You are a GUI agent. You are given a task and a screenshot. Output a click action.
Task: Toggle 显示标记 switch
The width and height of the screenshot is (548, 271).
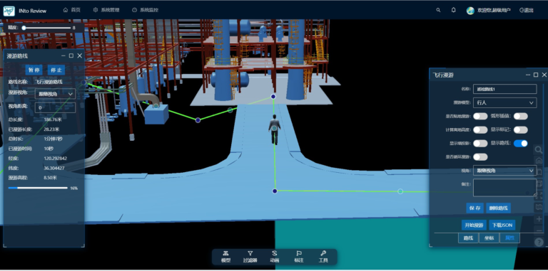point(520,129)
